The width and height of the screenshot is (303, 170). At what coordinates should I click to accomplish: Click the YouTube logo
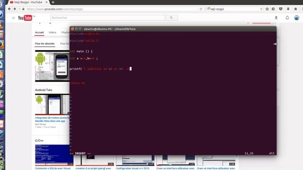click(25, 18)
